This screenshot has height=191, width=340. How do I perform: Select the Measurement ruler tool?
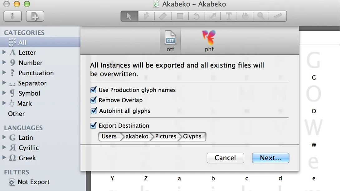[277, 16]
